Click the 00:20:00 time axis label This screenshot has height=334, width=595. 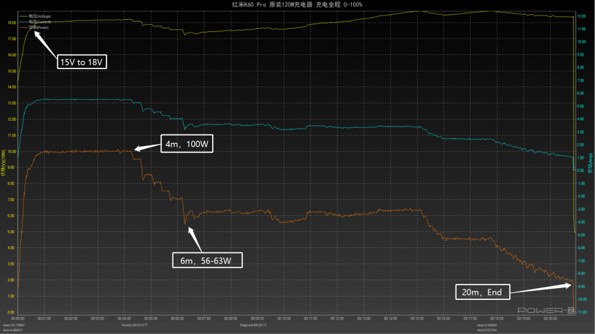click(x=550, y=319)
